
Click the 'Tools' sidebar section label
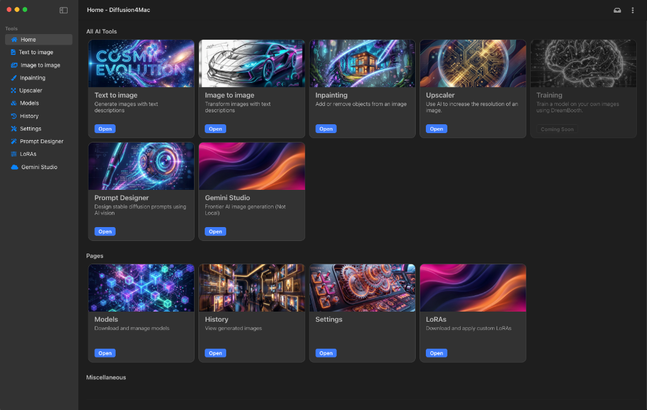tap(11, 29)
